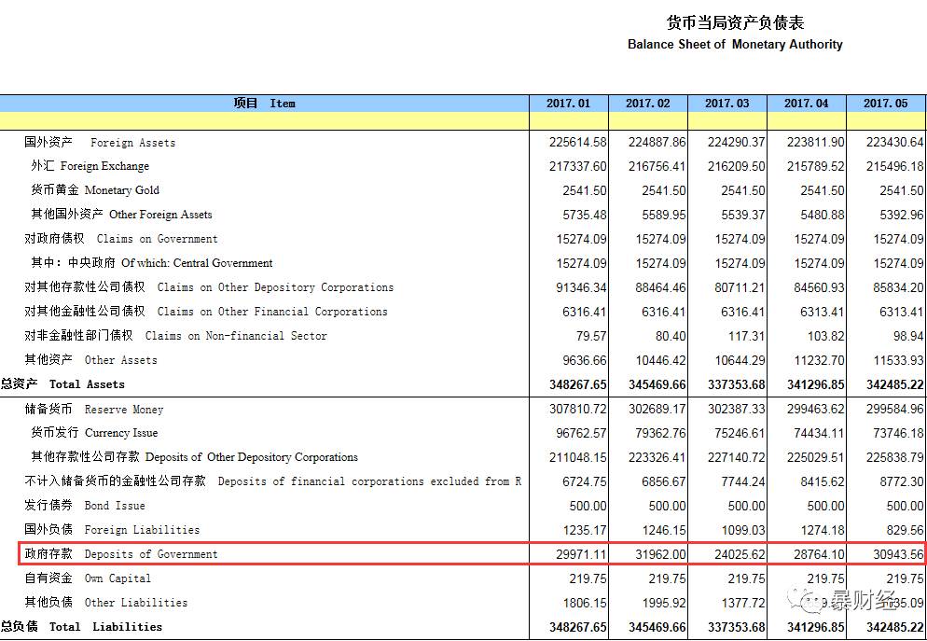Select Other Foreign Assets value 5392.96
This screenshot has height=641, width=927.
point(902,216)
